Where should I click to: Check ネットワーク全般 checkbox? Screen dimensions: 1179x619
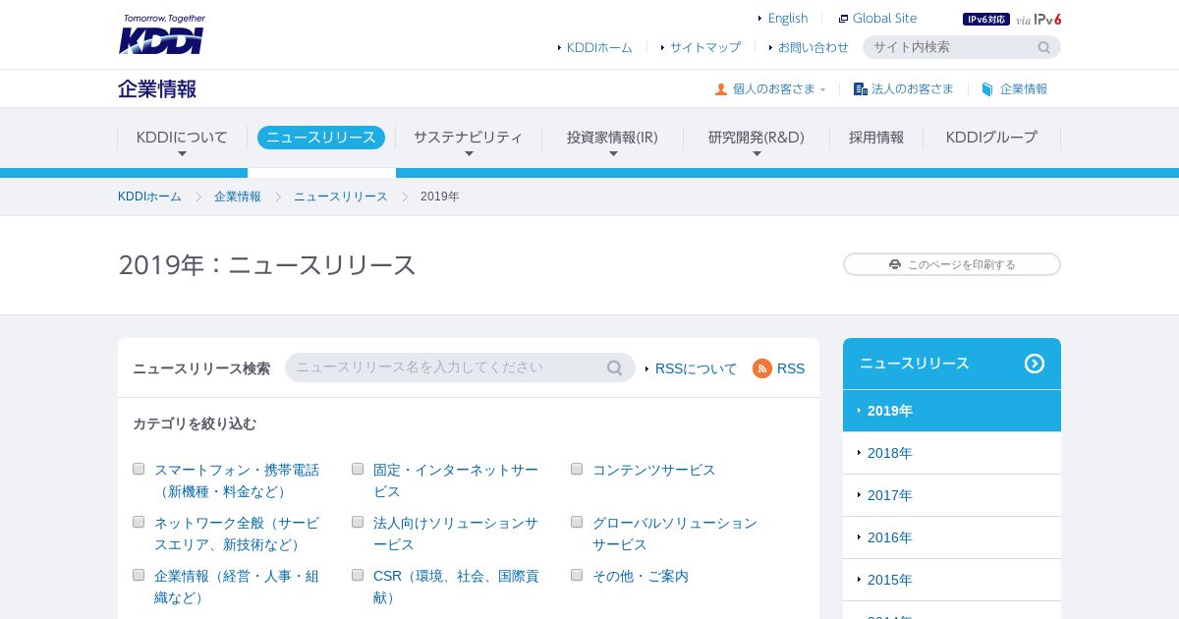139,522
